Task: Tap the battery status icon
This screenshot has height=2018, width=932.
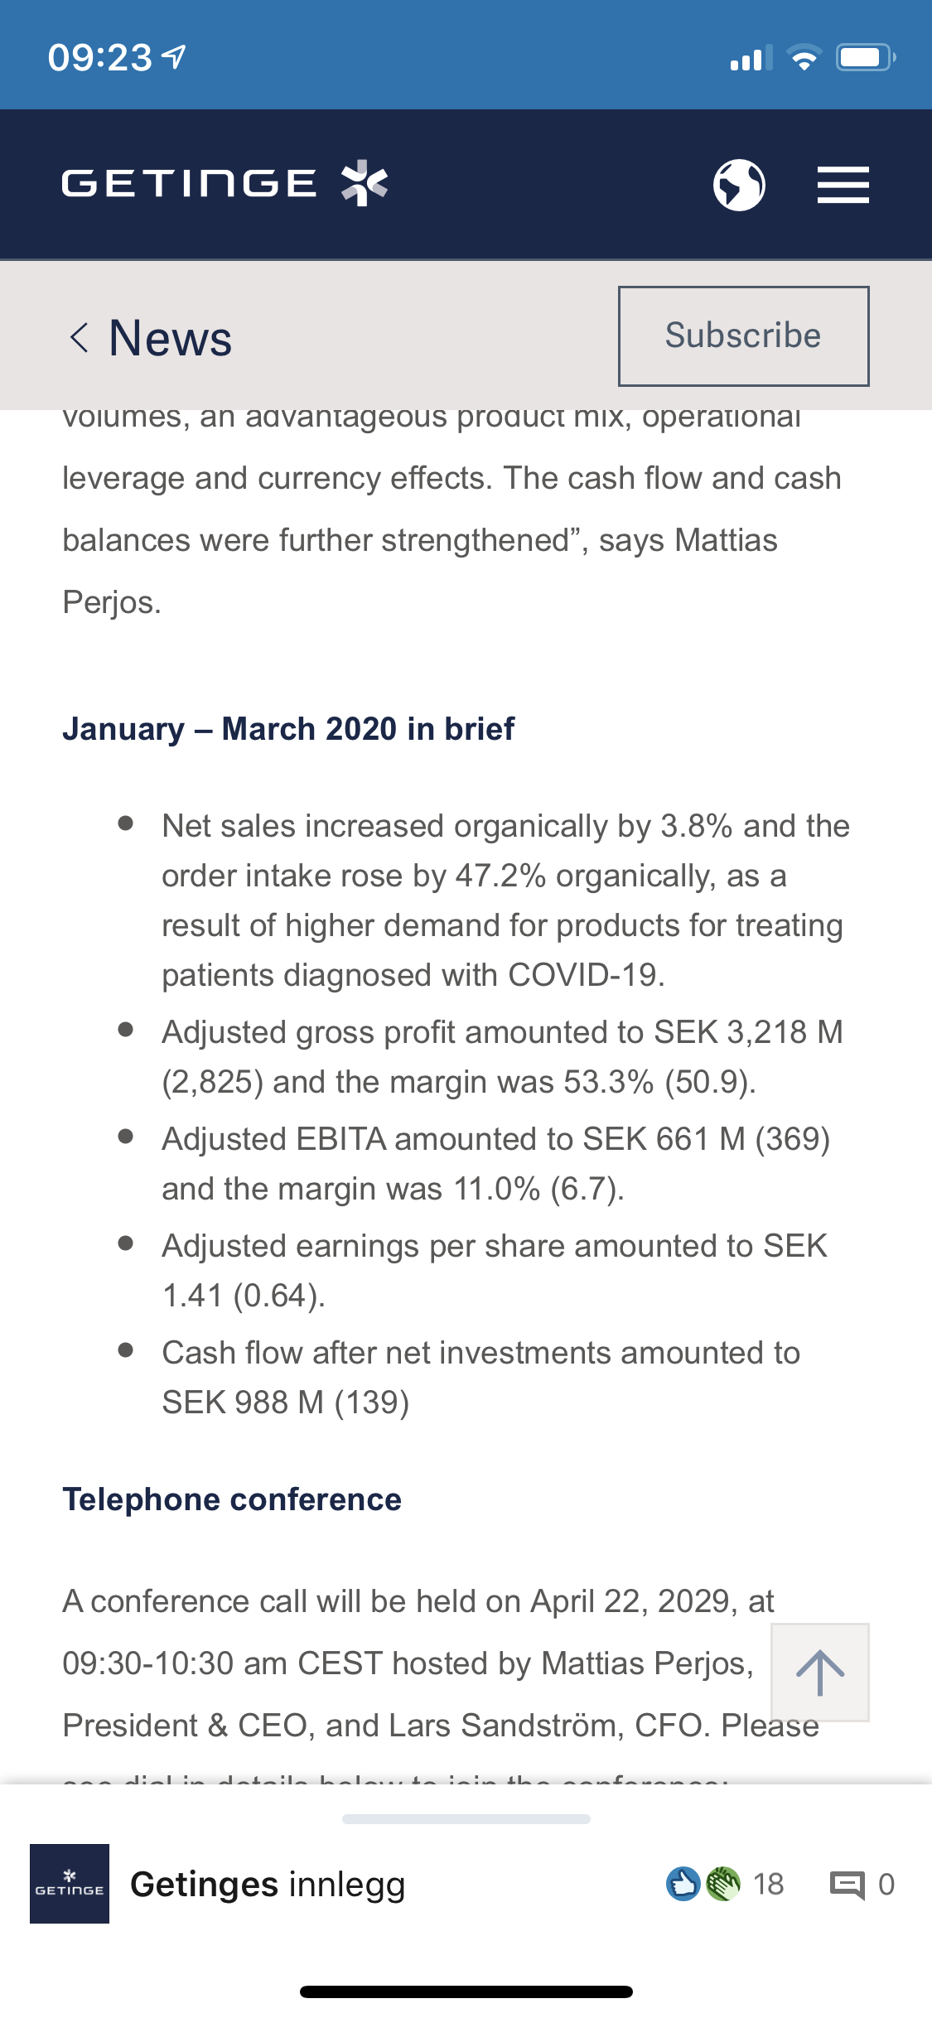Action: click(x=866, y=58)
